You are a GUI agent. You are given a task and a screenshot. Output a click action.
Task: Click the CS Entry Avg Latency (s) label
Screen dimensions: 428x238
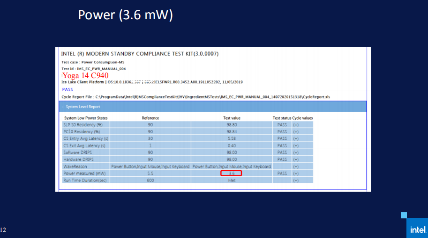(86, 138)
